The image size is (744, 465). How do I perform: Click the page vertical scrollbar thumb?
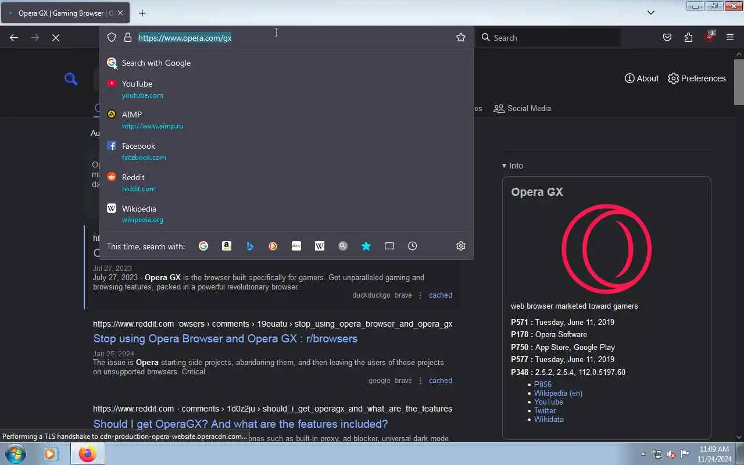739,82
